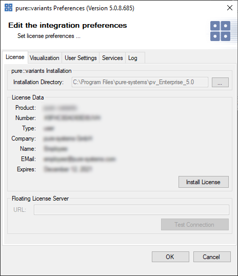Image resolution: width=238 pixels, height=276 pixels.
Task: Click the 'Company:' label
Action: pyautogui.click(x=24, y=139)
